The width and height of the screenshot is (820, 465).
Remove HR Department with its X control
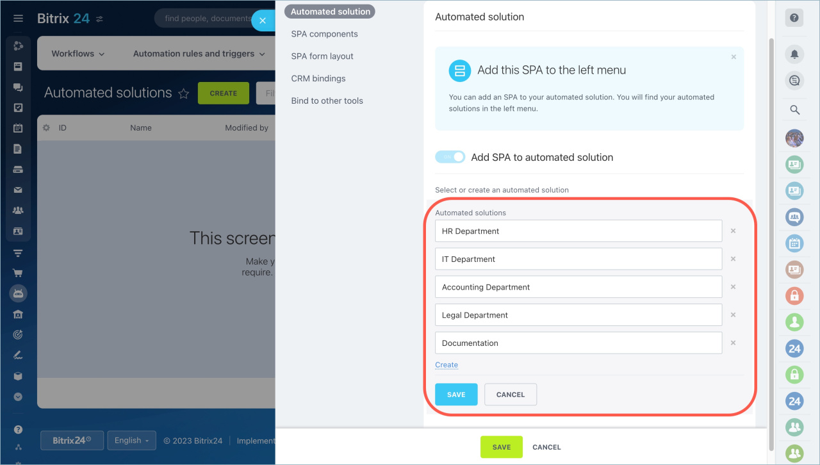(733, 231)
